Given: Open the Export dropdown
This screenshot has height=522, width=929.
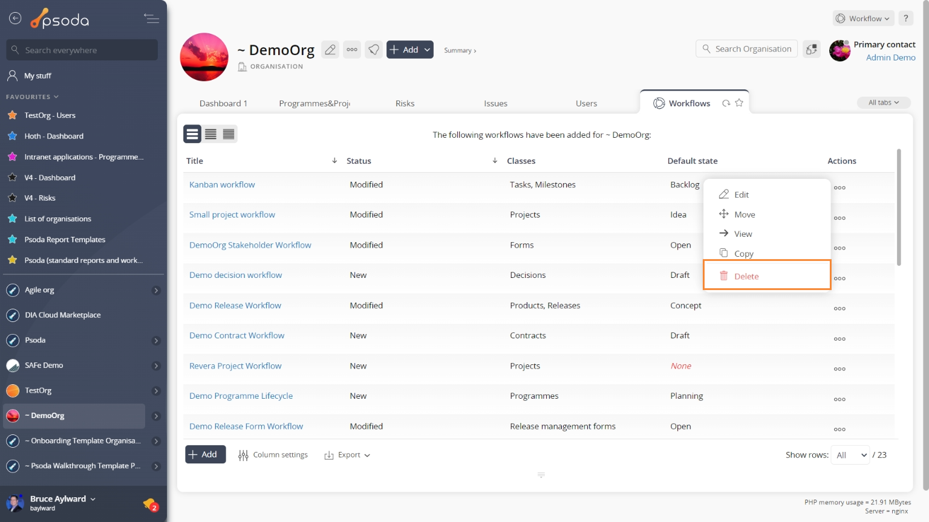Looking at the screenshot, I should [x=347, y=455].
